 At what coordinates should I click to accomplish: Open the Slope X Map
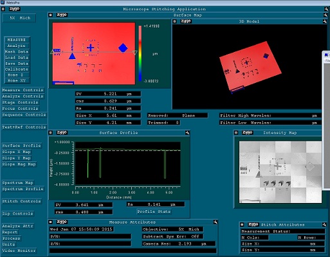(x=17, y=152)
